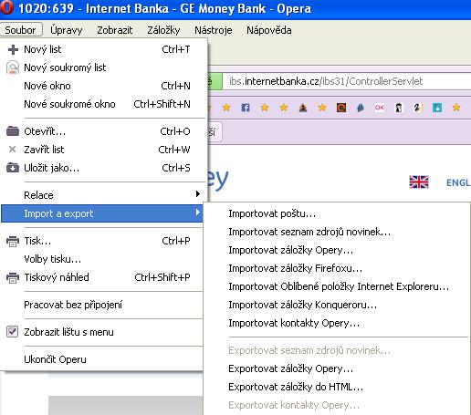471x415 pixels.
Task: Open the black-and-white figure bookmark icon
Action: pos(399,108)
